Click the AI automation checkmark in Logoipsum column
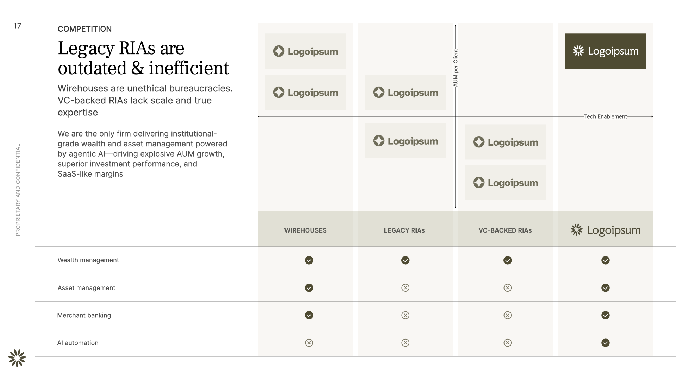Screen dimensions: 676x380 605,343
